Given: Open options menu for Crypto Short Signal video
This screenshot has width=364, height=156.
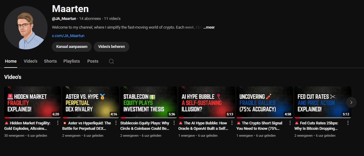Looking at the screenshot, I should (x=289, y=123).
